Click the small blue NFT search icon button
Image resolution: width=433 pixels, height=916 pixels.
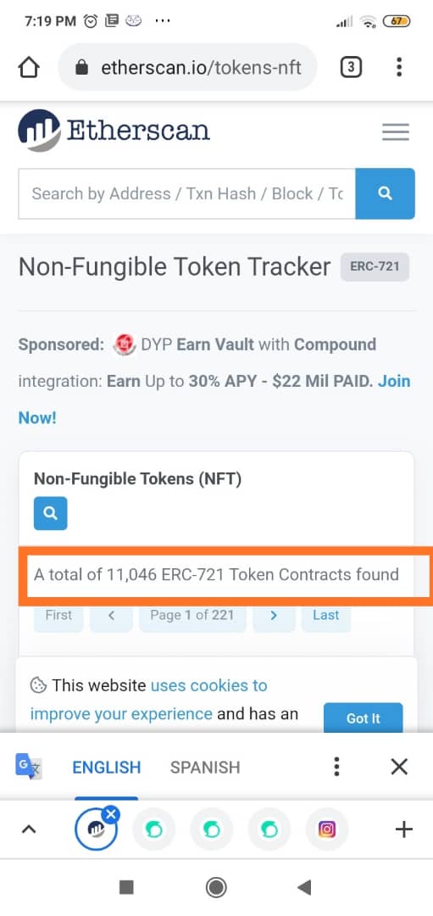tap(51, 513)
